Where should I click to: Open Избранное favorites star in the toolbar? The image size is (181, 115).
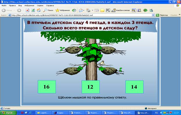coord(62,10)
